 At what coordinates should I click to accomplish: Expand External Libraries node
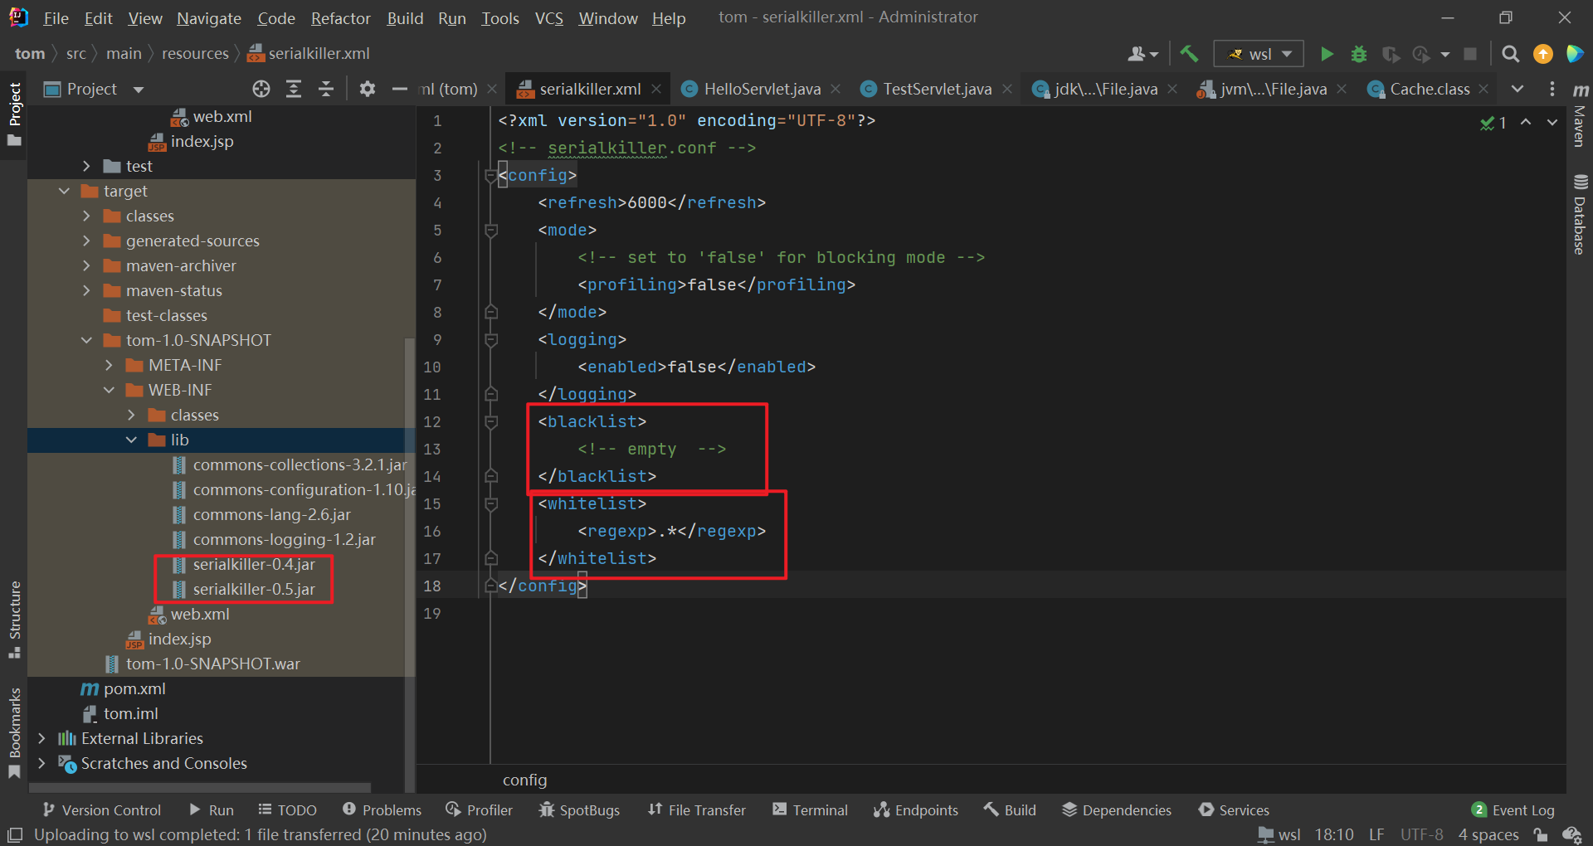click(41, 738)
